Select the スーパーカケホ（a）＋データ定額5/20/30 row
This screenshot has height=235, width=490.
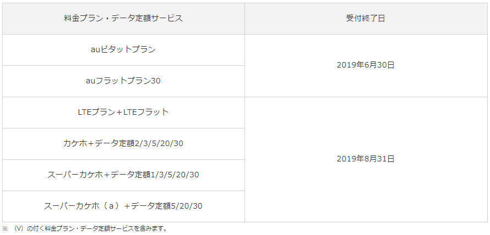[x=123, y=206]
